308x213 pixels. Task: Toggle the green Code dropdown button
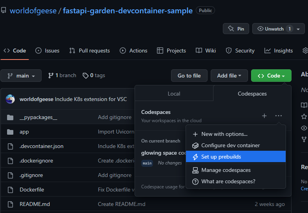[x=271, y=76]
